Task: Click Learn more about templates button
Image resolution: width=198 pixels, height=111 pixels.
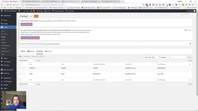Action: pyautogui.click(x=30, y=38)
